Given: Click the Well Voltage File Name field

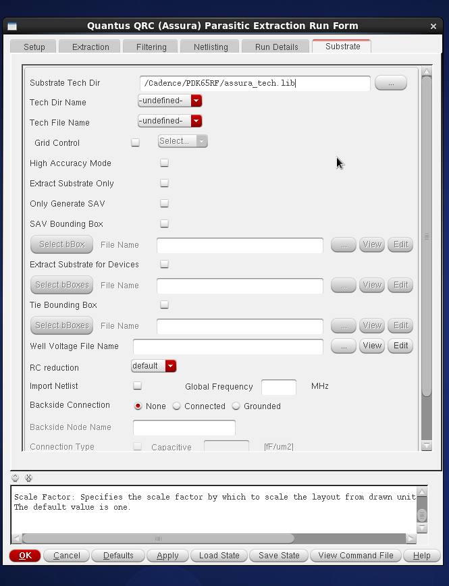Looking at the screenshot, I should pyautogui.click(x=228, y=346).
